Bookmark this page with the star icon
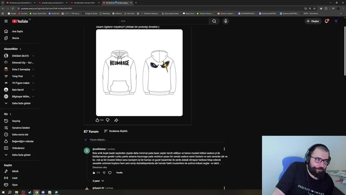The image size is (346, 195). [314, 8]
